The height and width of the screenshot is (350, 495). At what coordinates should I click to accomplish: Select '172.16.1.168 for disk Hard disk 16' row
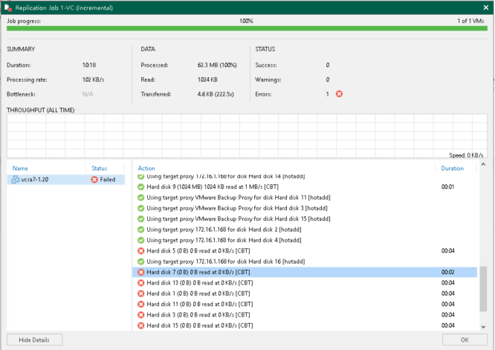tap(304, 262)
